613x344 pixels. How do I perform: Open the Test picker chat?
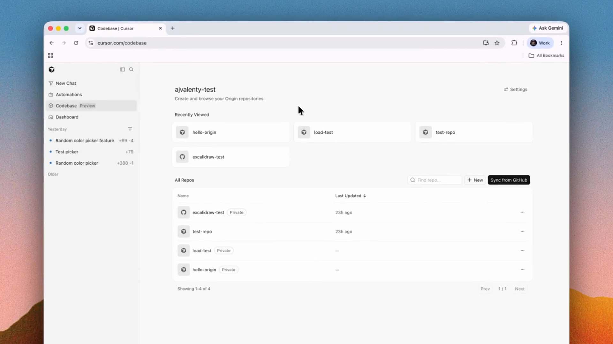[91, 152]
